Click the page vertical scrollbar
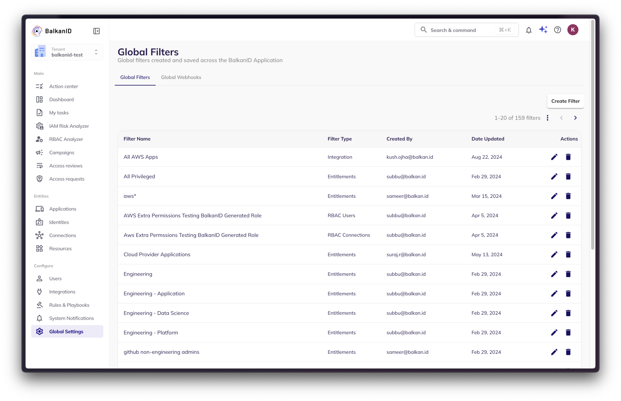The height and width of the screenshot is (401, 621). [x=592, y=135]
